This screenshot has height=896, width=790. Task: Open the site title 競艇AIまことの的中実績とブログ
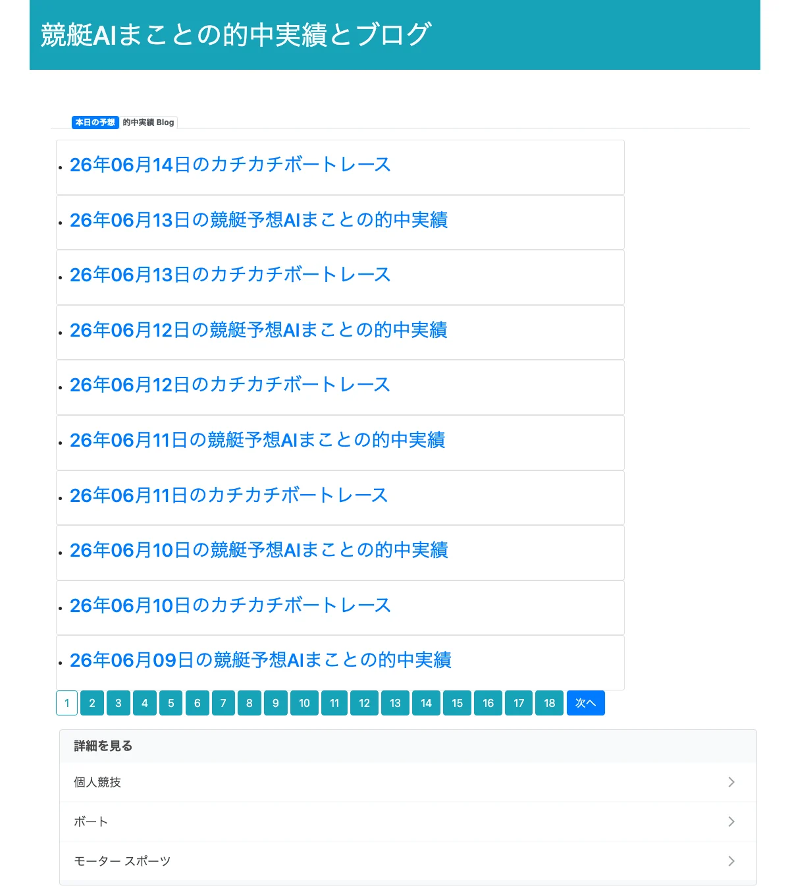(236, 34)
